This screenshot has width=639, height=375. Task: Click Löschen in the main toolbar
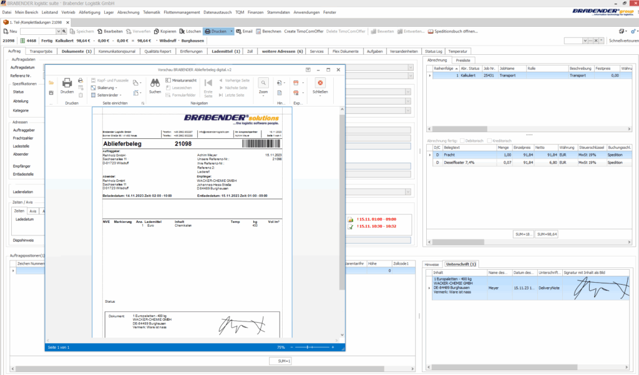190,31
